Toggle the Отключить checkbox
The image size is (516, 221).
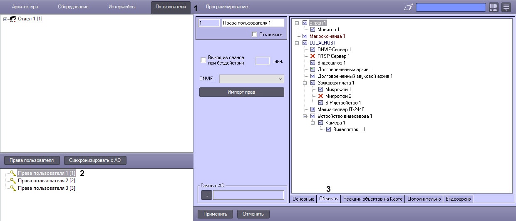tap(254, 35)
